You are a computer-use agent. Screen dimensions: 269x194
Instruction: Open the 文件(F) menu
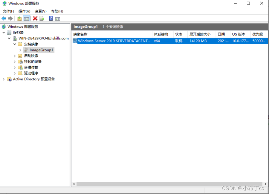[x=8, y=11]
